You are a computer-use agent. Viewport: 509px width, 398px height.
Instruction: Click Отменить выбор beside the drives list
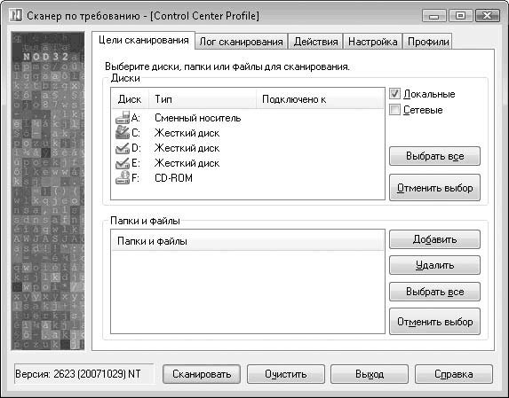pos(434,188)
